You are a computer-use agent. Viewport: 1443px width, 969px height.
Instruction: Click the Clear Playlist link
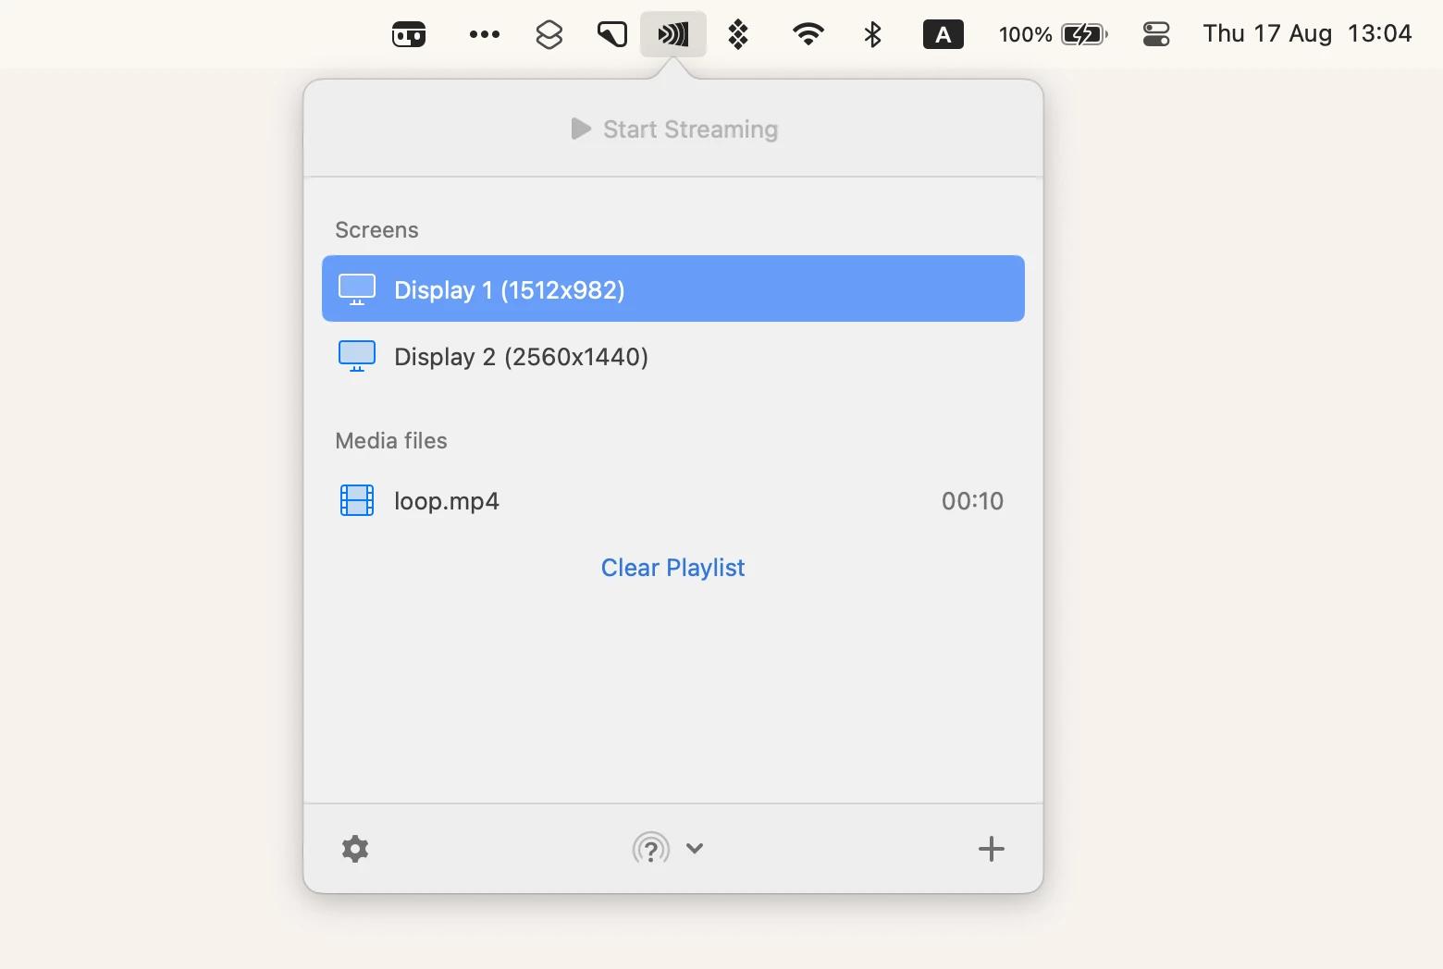click(x=672, y=568)
